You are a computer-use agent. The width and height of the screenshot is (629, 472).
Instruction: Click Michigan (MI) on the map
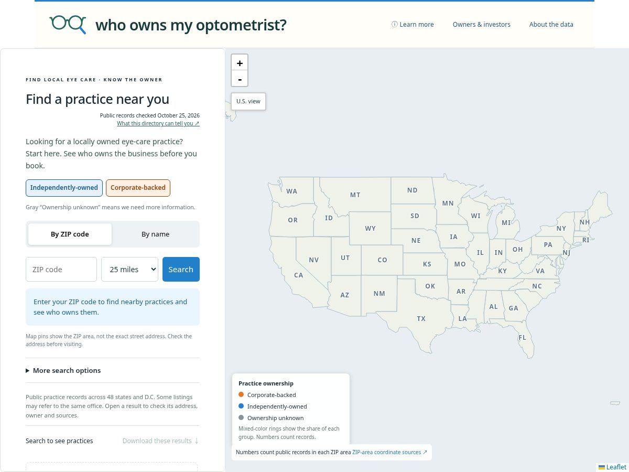pyautogui.click(x=506, y=223)
